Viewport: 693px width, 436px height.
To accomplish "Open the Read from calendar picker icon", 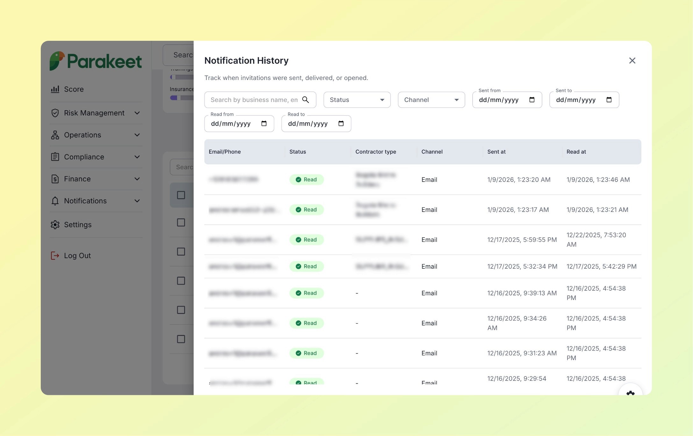I will [x=264, y=124].
